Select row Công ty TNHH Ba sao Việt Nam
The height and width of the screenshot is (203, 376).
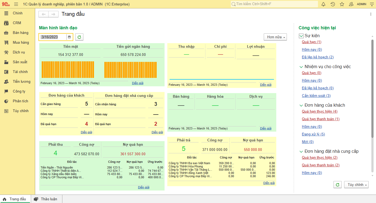pyautogui.click(x=222, y=163)
